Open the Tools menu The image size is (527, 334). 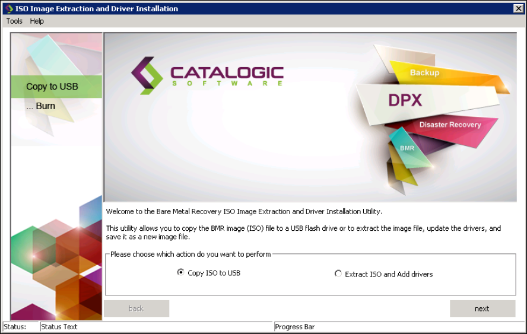pos(14,21)
